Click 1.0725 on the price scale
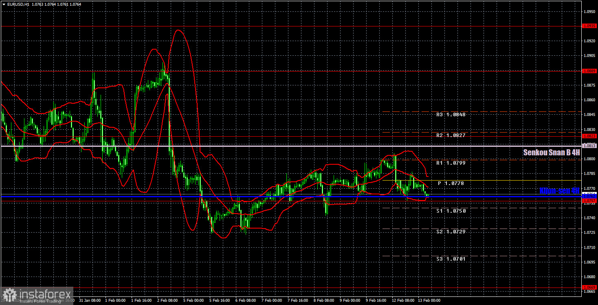The image size is (598, 305). [589, 233]
